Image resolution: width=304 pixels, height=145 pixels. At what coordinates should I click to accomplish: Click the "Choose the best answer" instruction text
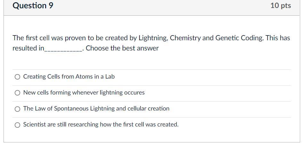[x=122, y=48]
